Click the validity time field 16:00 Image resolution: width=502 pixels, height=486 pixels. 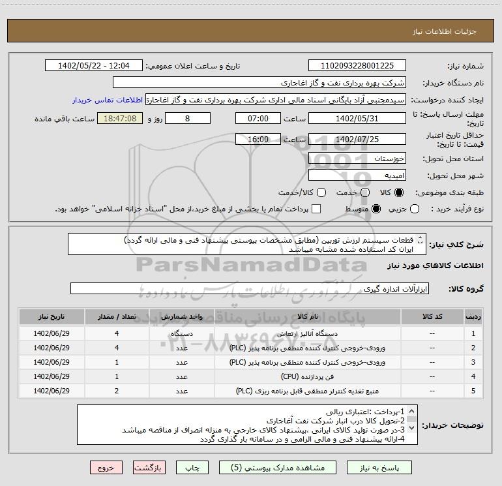tap(258, 139)
